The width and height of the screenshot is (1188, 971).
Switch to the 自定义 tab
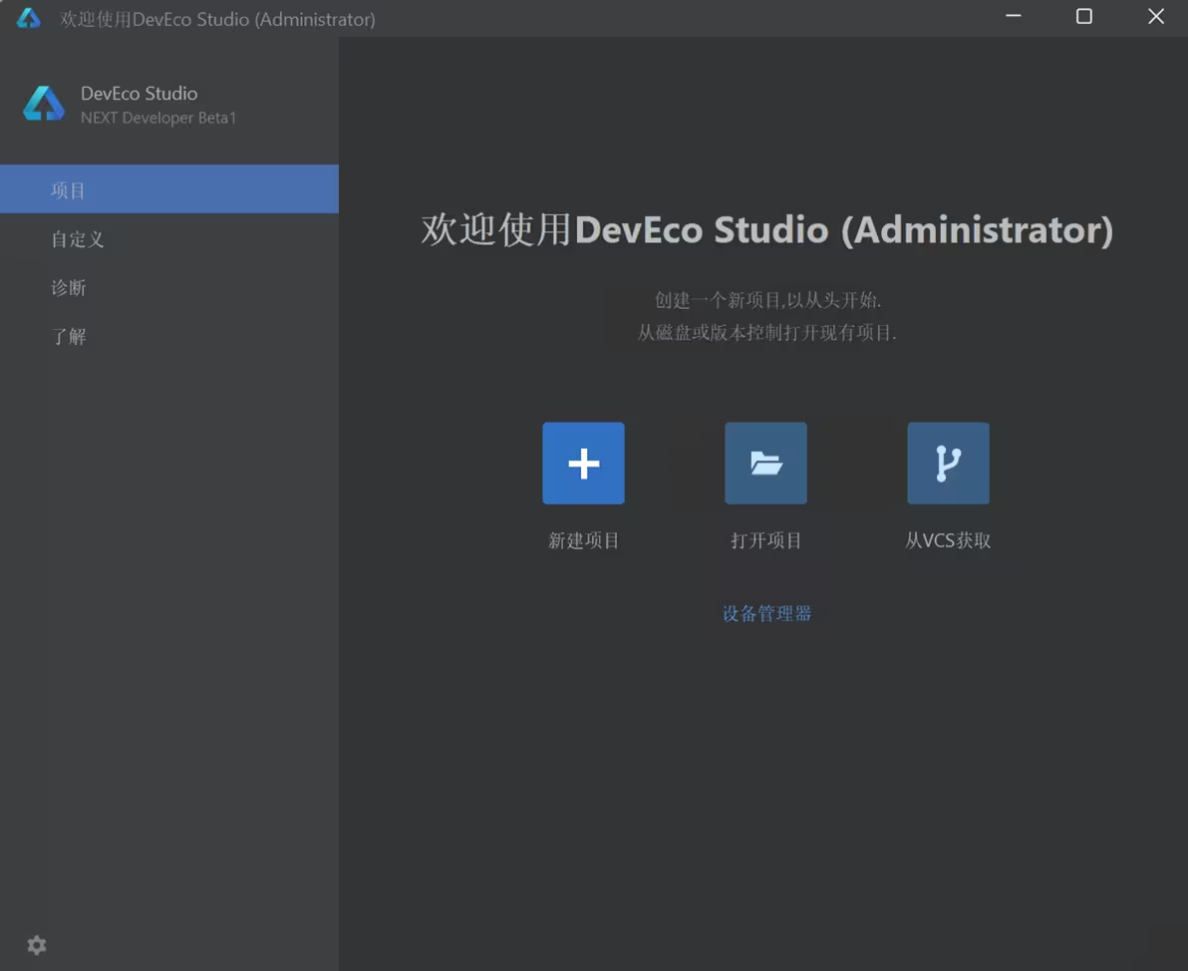coord(169,239)
